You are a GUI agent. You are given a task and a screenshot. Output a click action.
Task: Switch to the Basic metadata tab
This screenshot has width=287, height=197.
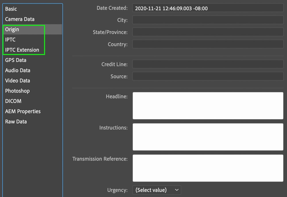point(11,9)
